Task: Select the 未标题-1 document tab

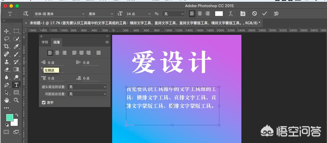Action: 145,23
